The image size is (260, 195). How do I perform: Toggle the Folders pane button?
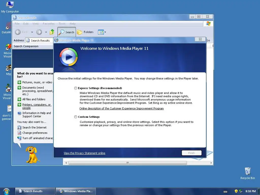click(85, 32)
